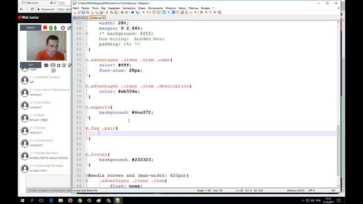Click the browser reload button
This screenshot has width=363, height=204.
click(x=32, y=9)
